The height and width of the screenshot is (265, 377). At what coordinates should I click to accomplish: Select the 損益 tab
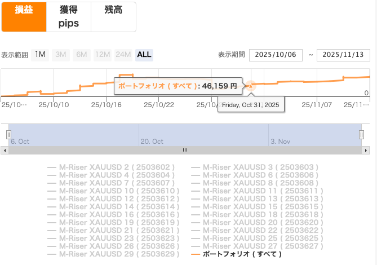(x=23, y=16)
